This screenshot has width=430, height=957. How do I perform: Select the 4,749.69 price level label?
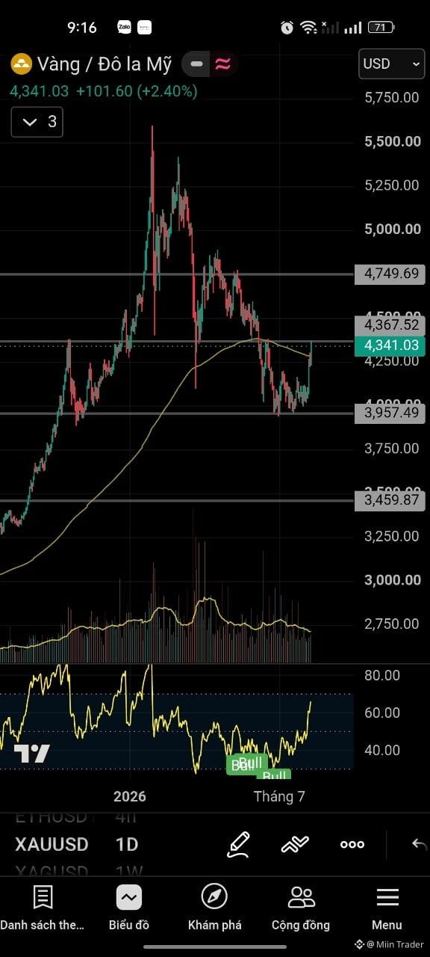click(391, 274)
